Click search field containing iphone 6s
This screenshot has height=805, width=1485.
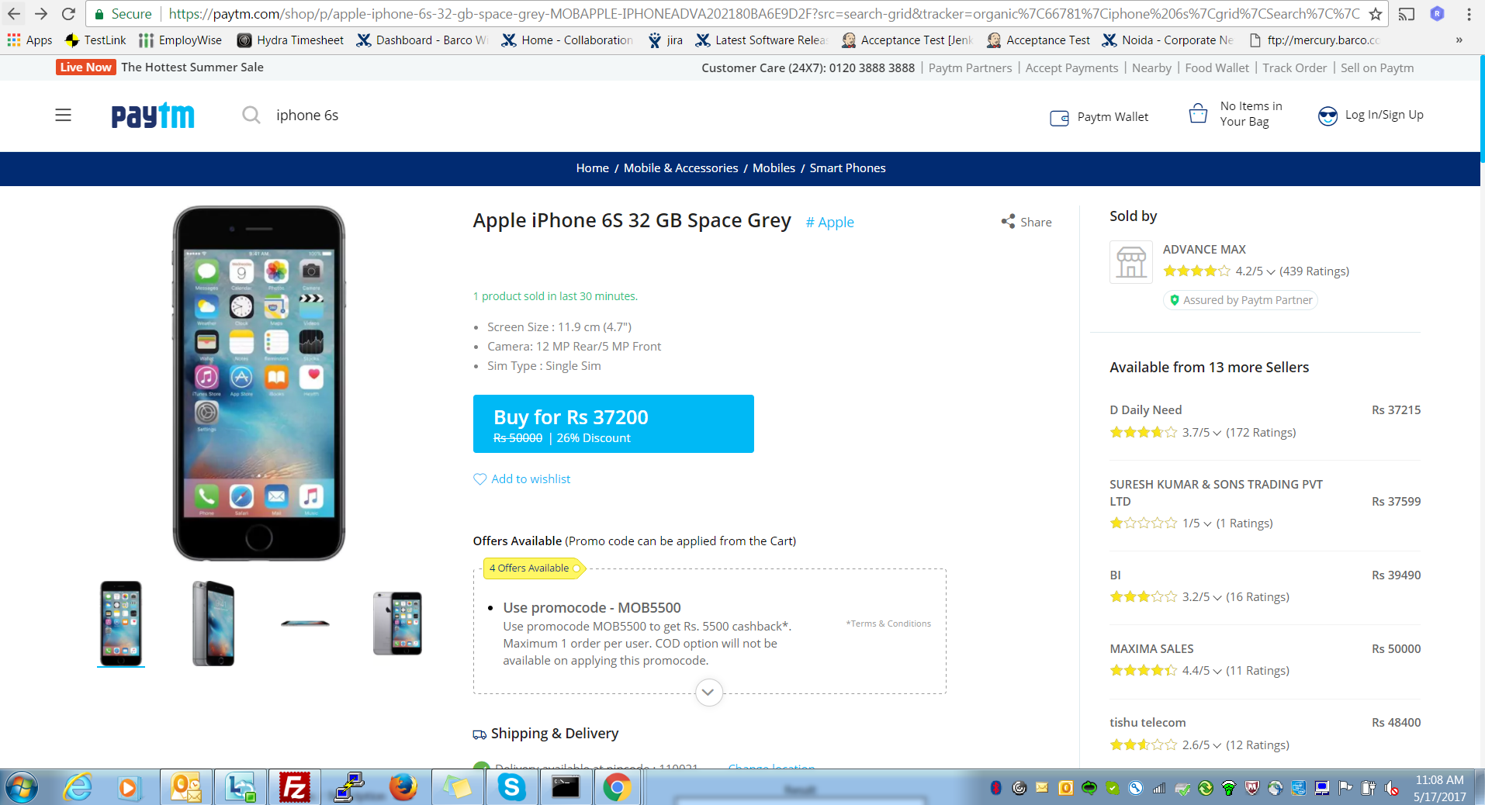coord(307,116)
